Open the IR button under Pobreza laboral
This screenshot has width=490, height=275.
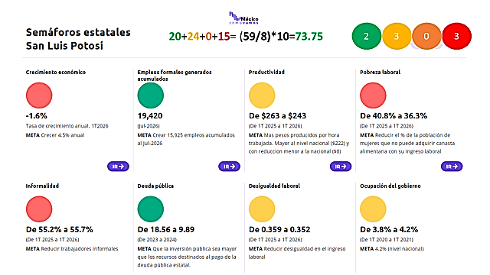[452, 167]
